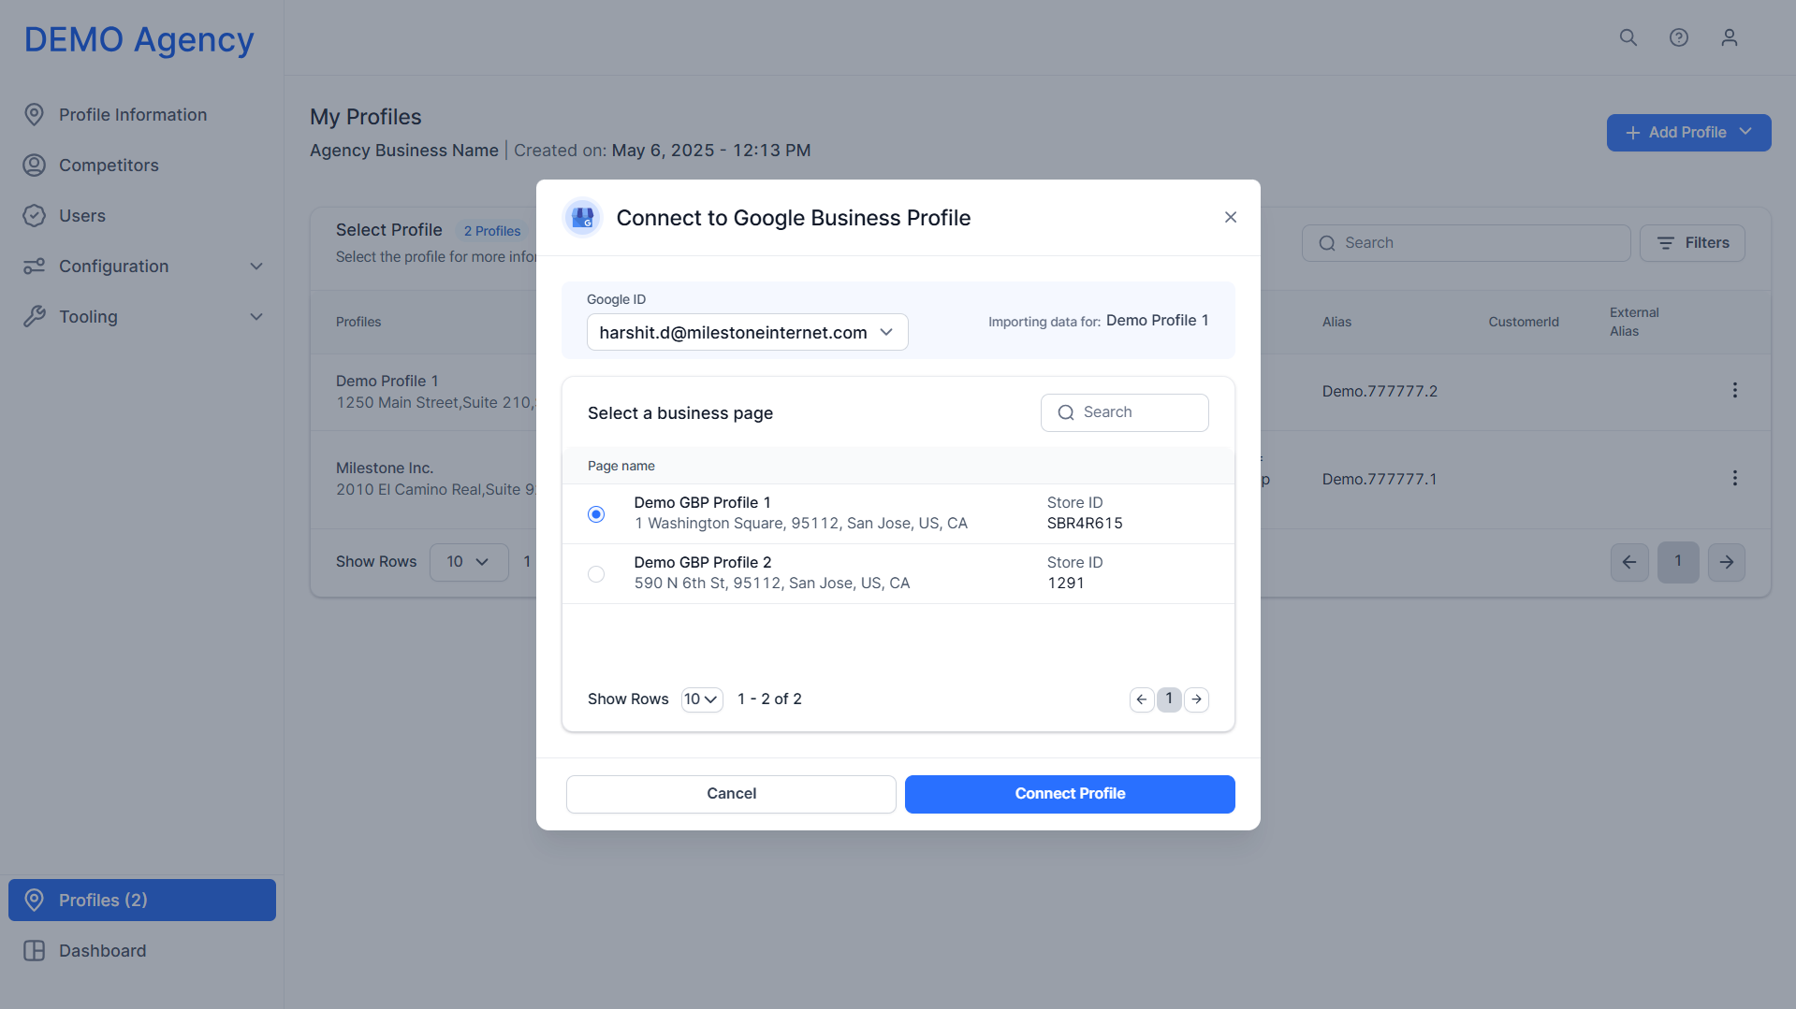
Task: Open the Add Profile dropdown arrow
Action: 1746,132
